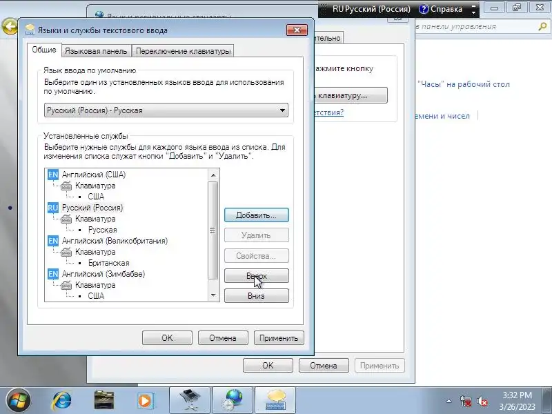Open Справка from the language bar
The height and width of the screenshot is (414, 552).
point(440,9)
